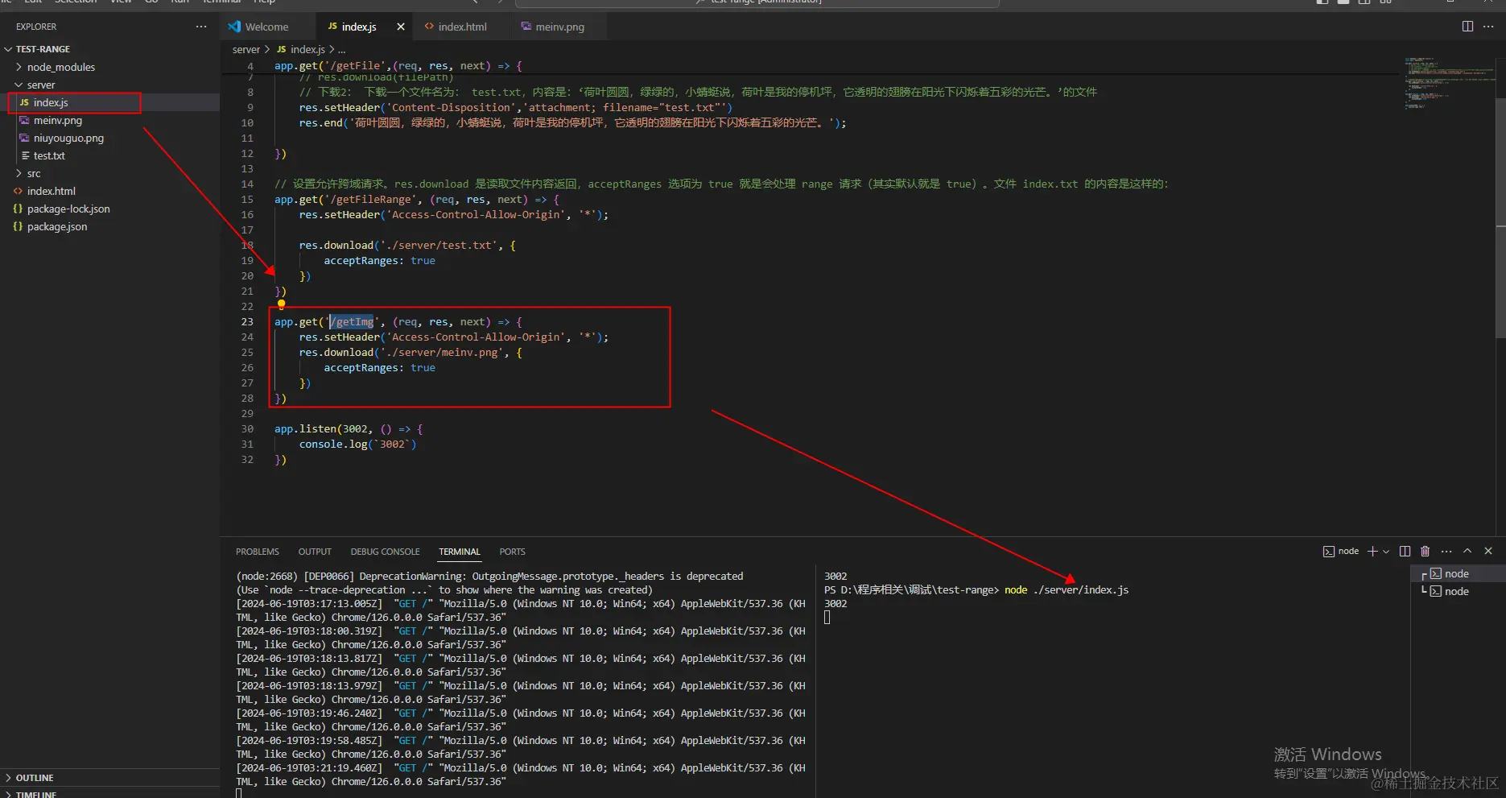This screenshot has height=798, width=1506.
Task: Click the server breadcrumb segment
Action: tap(246, 49)
